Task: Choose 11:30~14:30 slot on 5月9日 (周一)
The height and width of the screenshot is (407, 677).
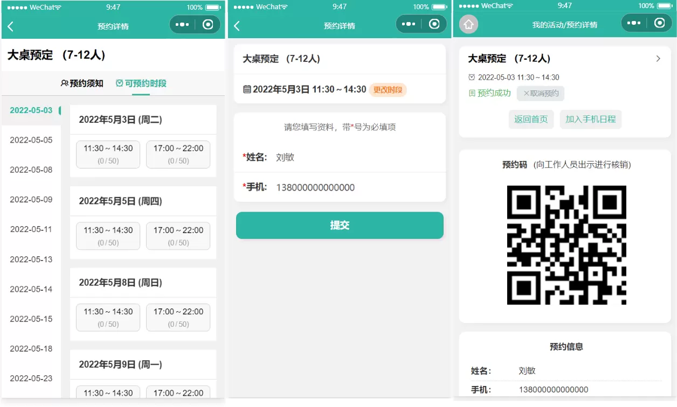Action: 108,392
